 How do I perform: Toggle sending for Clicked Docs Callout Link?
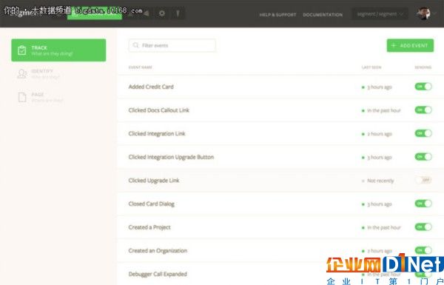423,110
